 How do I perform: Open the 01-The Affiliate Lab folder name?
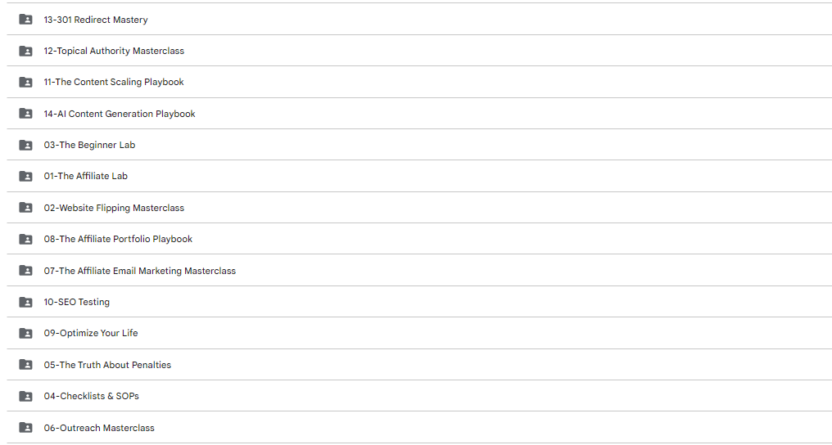tap(85, 177)
